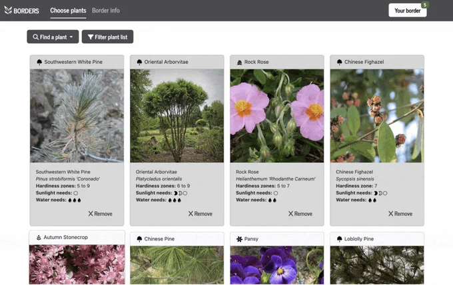Click tree icon beside Loblolly Pine header
The width and height of the screenshot is (453, 285).
pos(340,239)
